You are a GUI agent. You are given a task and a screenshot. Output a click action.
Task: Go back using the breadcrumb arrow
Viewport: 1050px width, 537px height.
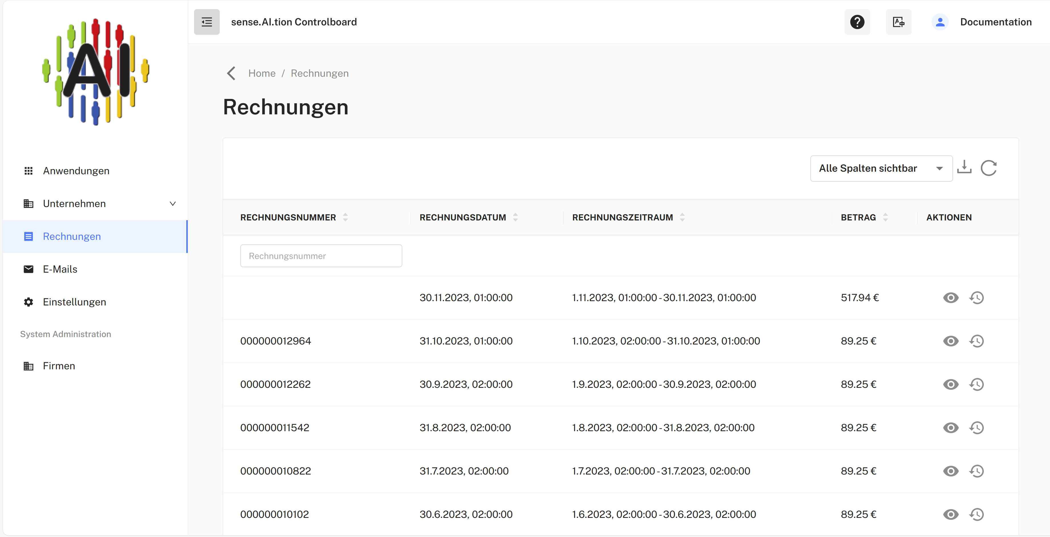coord(231,73)
